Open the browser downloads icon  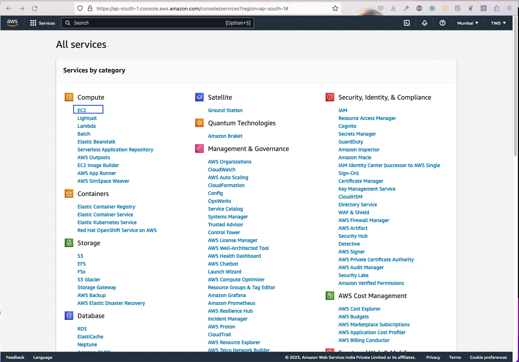pos(394,8)
